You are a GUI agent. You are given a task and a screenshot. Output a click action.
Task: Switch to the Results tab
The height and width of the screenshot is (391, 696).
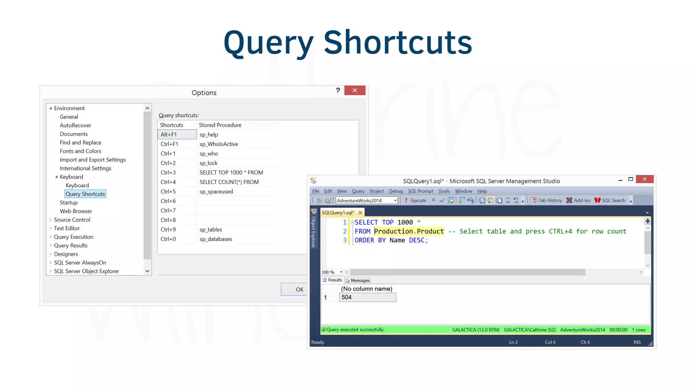[x=332, y=280]
